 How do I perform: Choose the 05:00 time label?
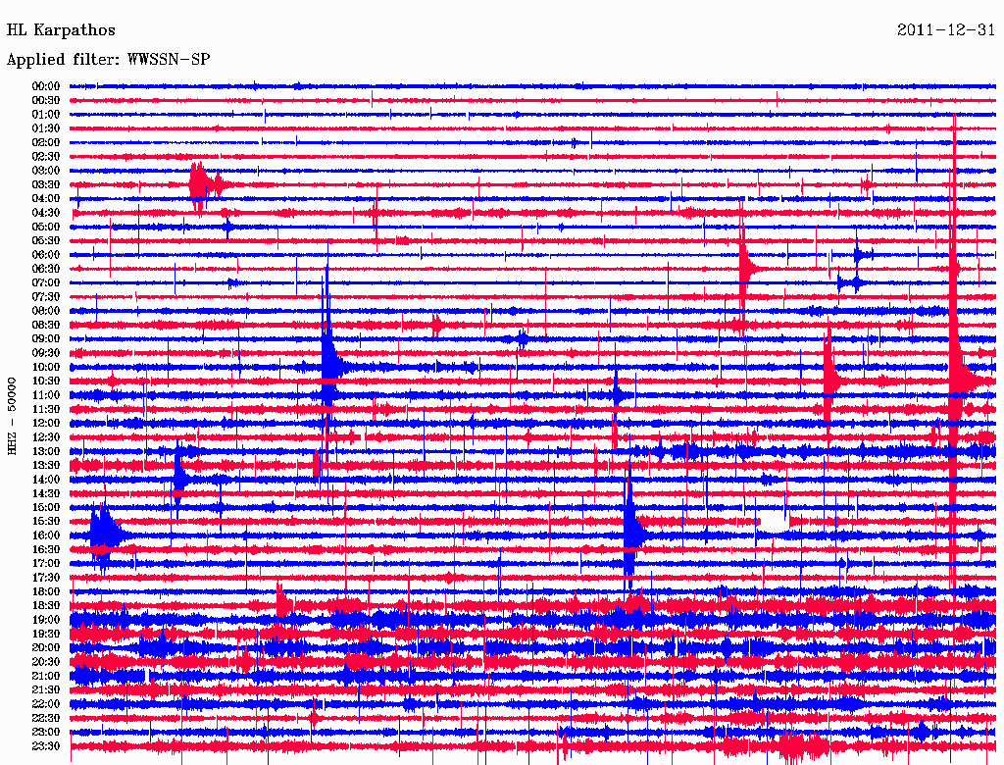pos(45,227)
